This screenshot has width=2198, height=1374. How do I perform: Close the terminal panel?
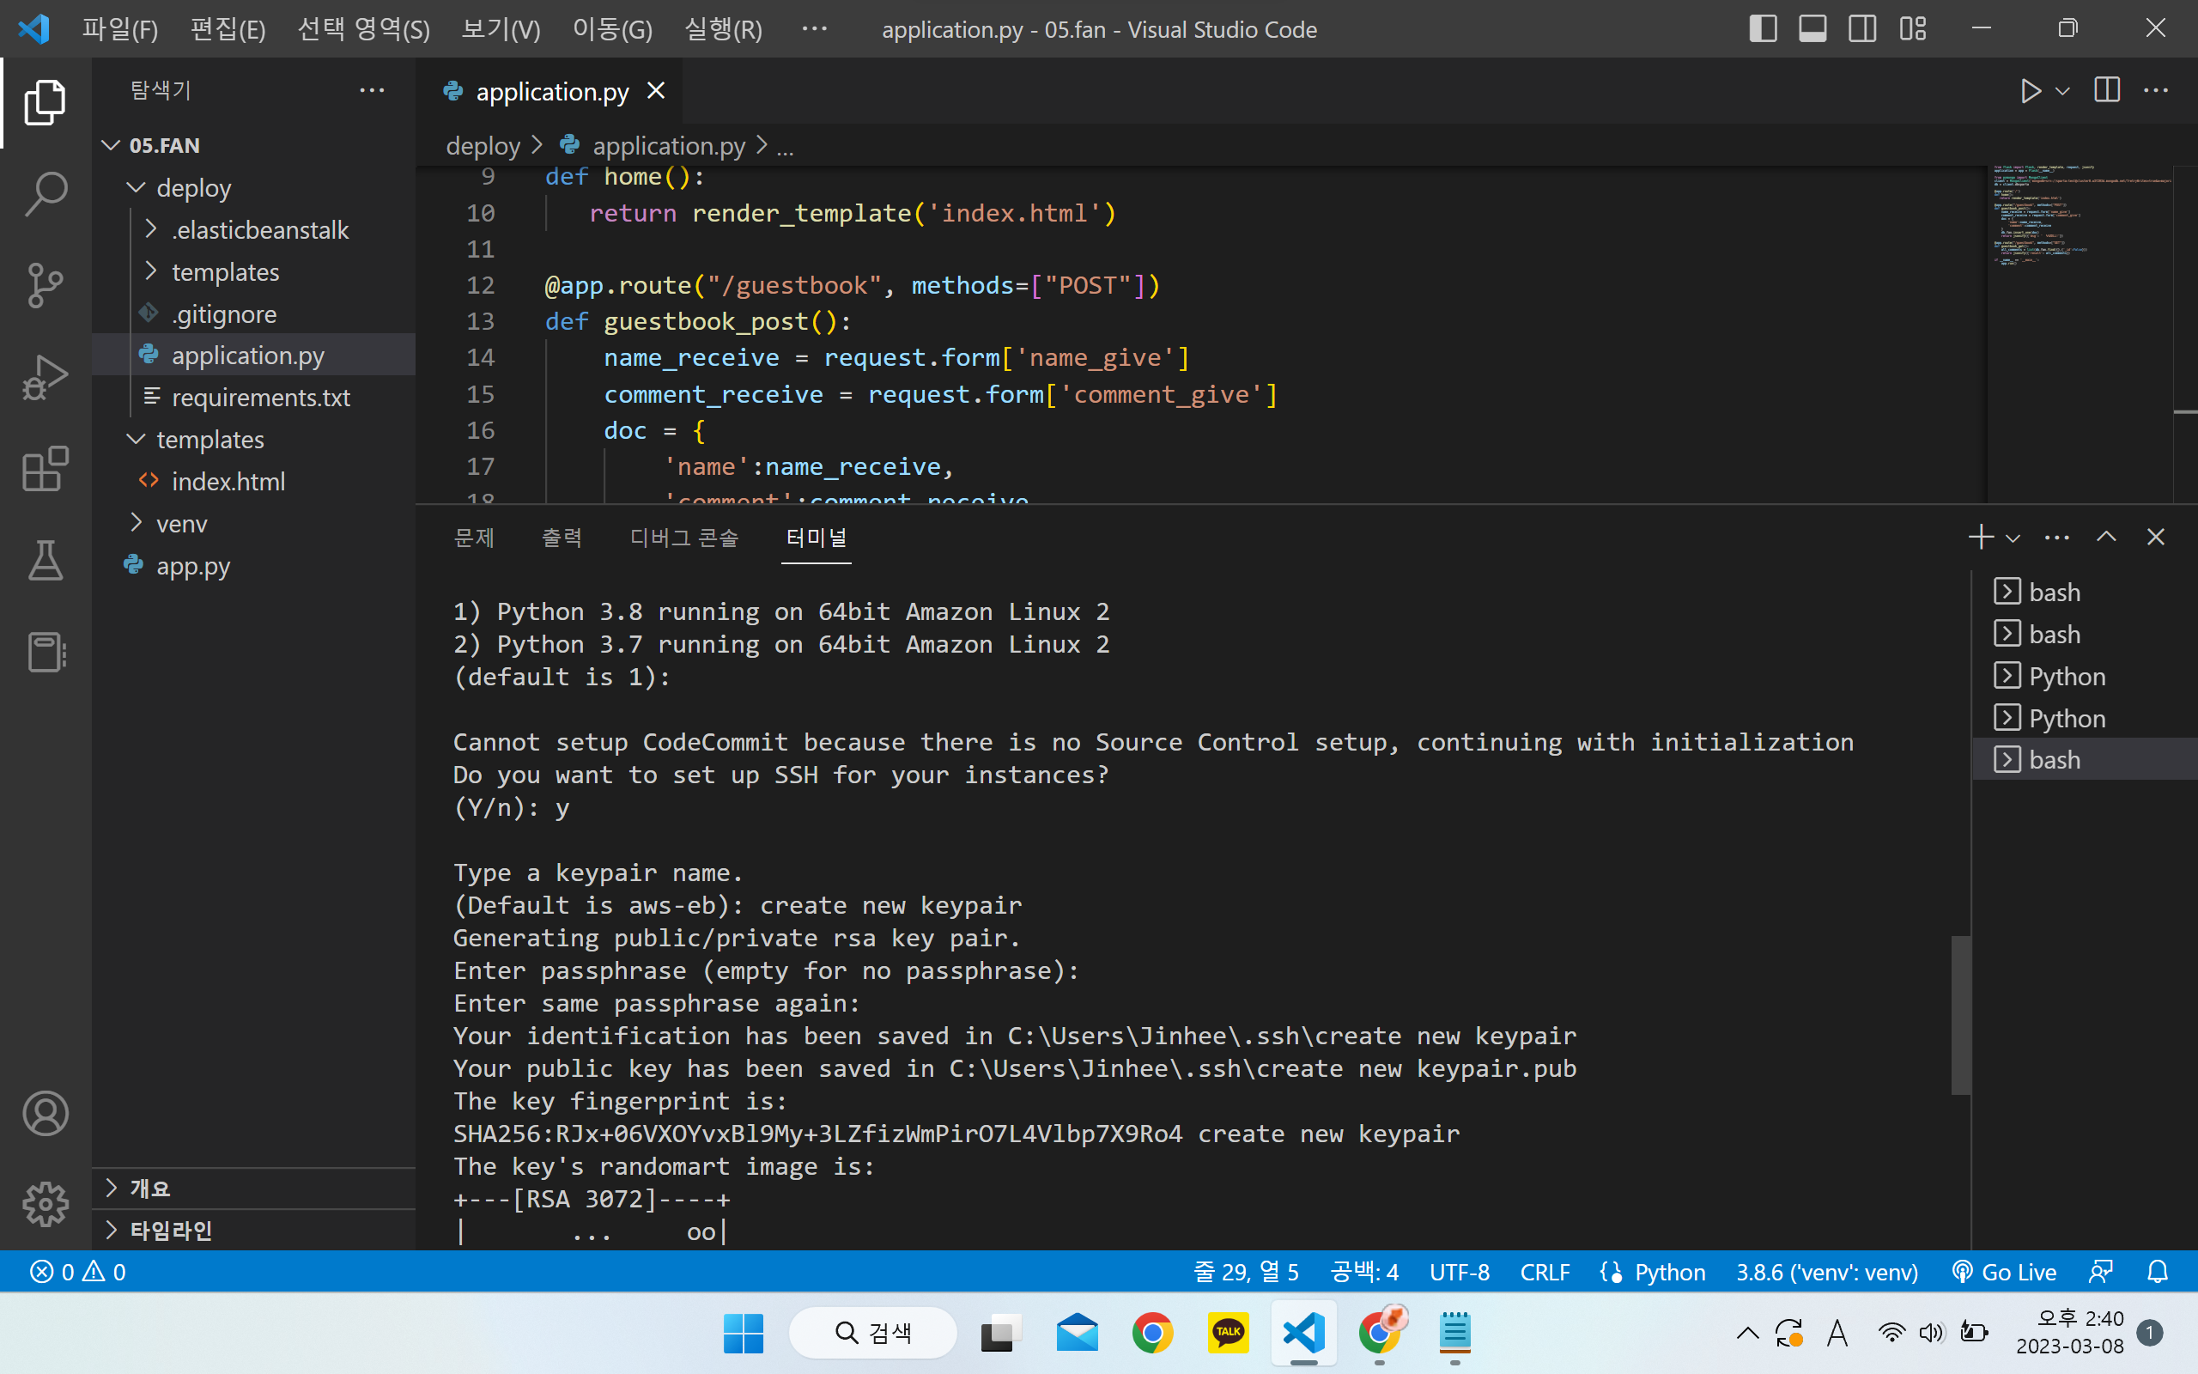2155,537
